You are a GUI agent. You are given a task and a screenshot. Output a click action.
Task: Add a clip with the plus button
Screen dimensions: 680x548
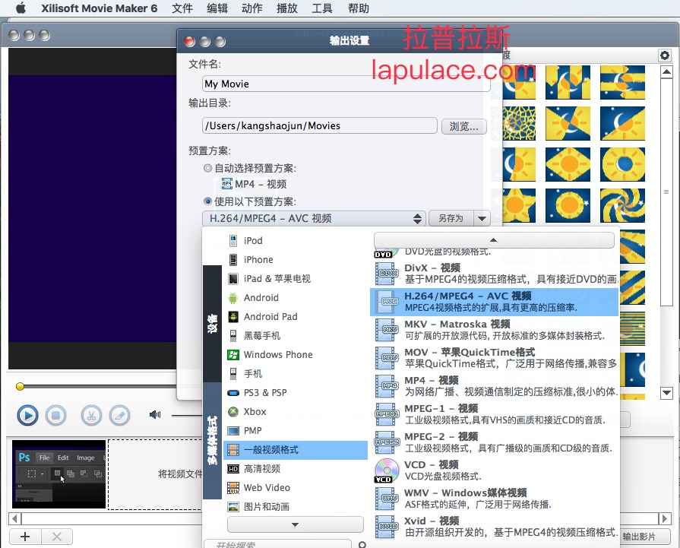(25, 537)
